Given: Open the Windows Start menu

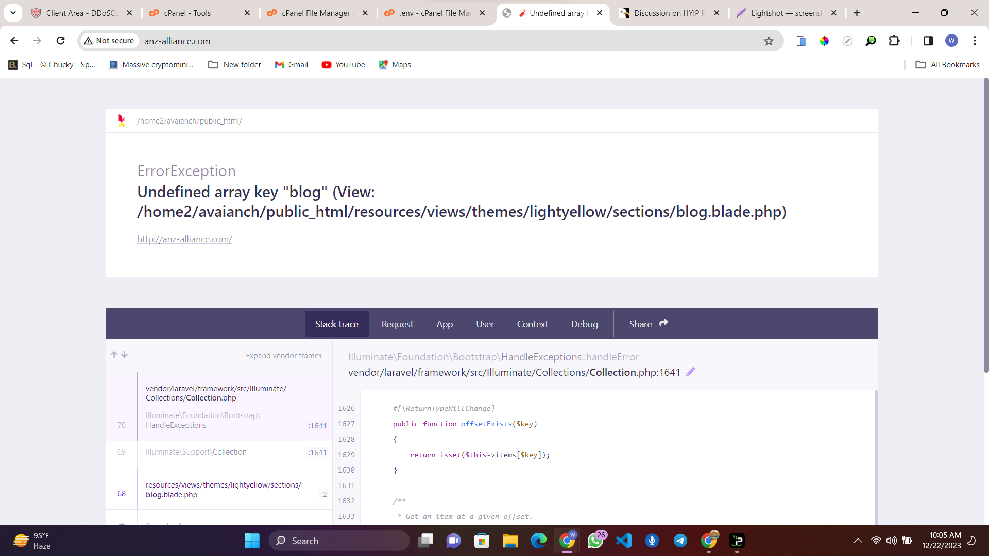Looking at the screenshot, I should coord(252,541).
